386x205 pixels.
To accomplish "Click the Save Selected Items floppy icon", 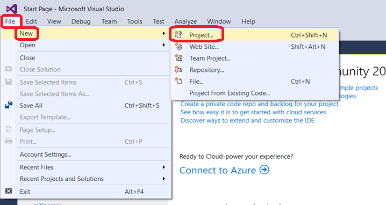I will pyautogui.click(x=9, y=82).
